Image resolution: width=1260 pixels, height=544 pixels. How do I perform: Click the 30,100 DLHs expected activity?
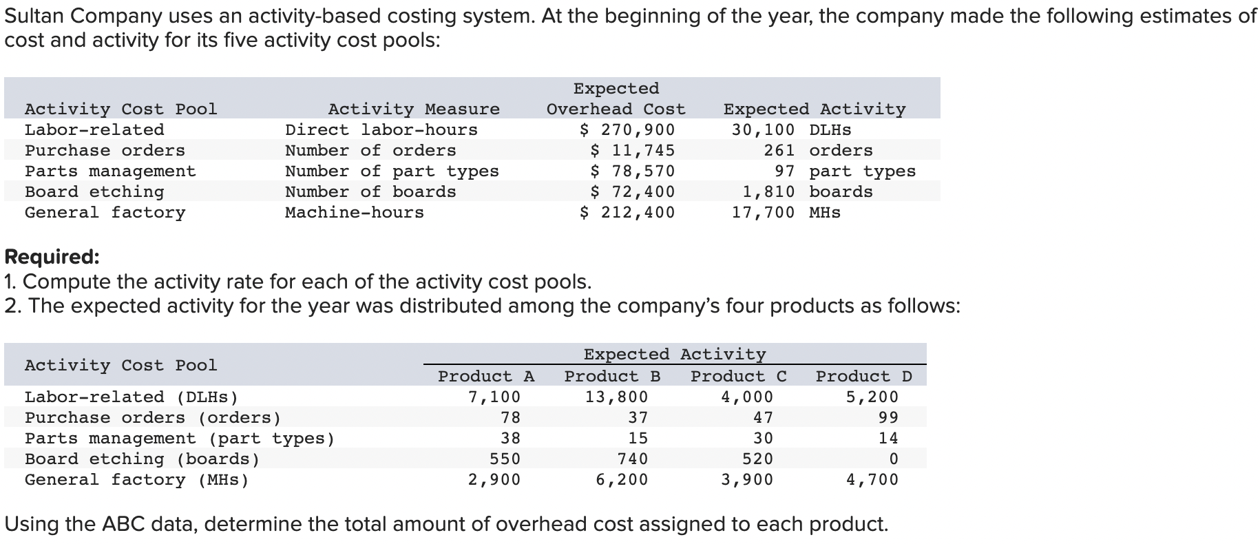click(791, 129)
